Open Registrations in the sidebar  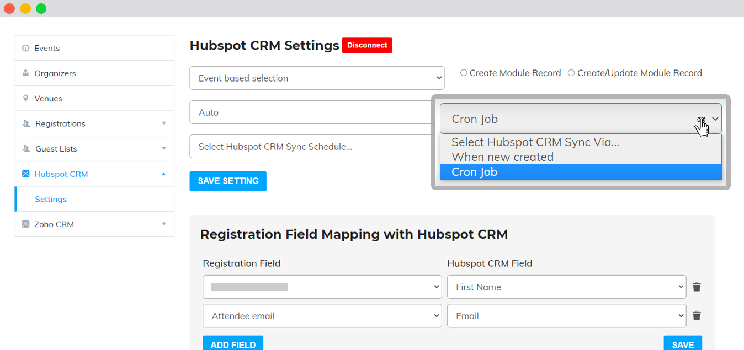[94, 124]
